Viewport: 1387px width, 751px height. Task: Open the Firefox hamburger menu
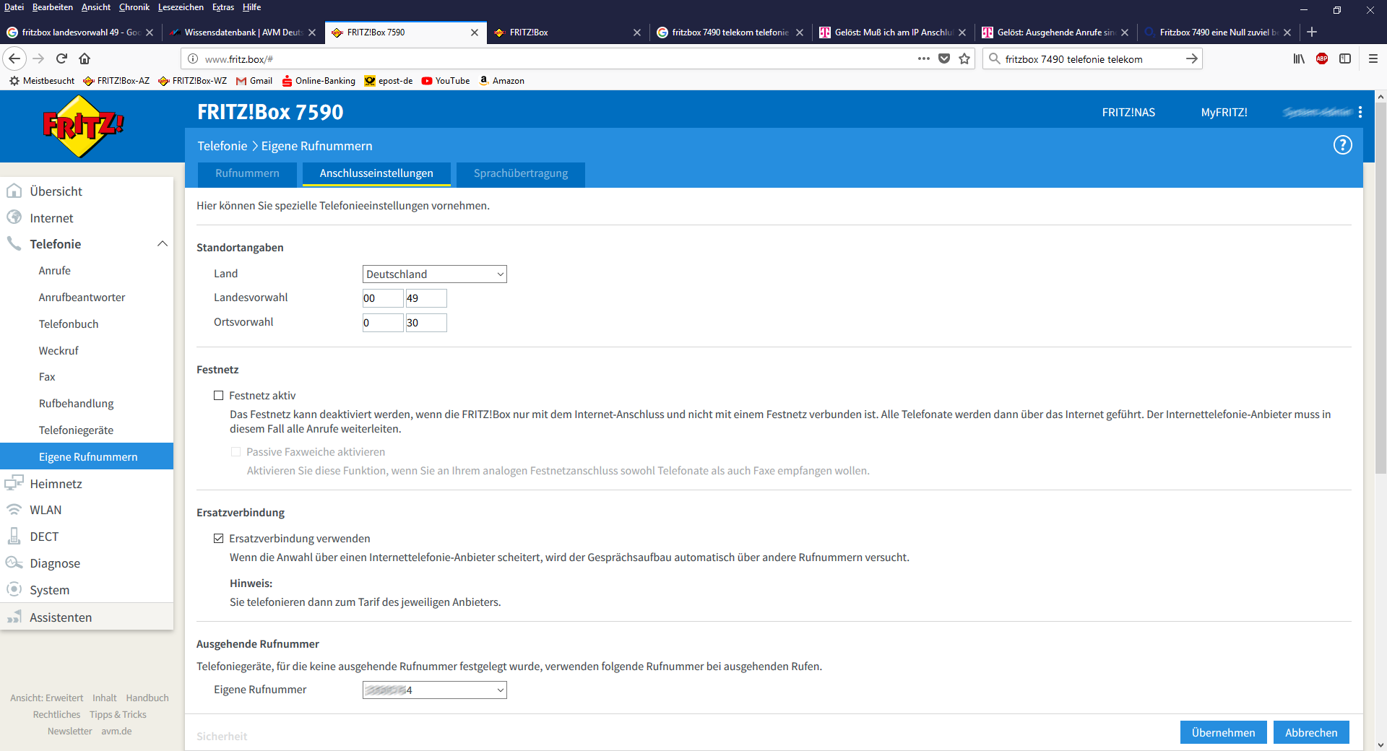[1373, 58]
